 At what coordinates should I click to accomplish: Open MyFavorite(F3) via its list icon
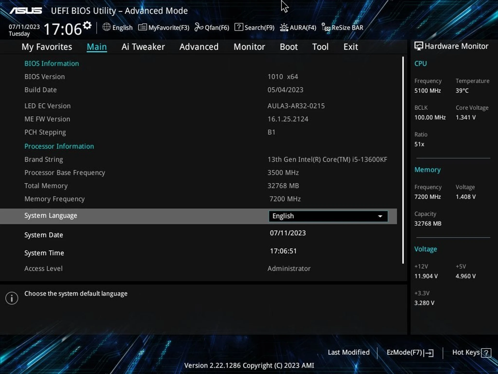tap(142, 27)
